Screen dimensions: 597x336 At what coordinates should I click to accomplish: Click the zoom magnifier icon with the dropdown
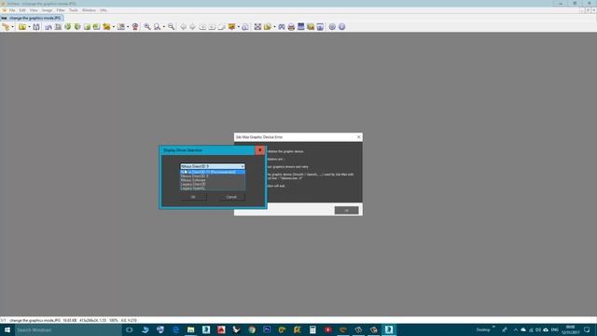click(157, 27)
